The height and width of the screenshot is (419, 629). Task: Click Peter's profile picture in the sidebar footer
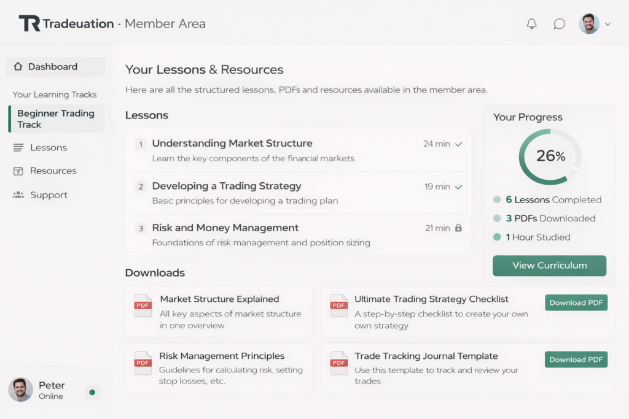tap(20, 390)
